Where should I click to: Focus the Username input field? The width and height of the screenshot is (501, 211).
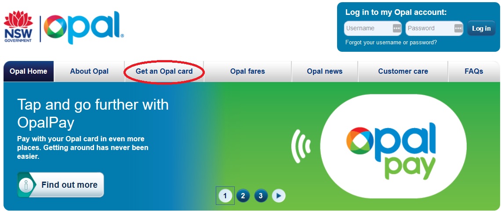pyautogui.click(x=373, y=29)
